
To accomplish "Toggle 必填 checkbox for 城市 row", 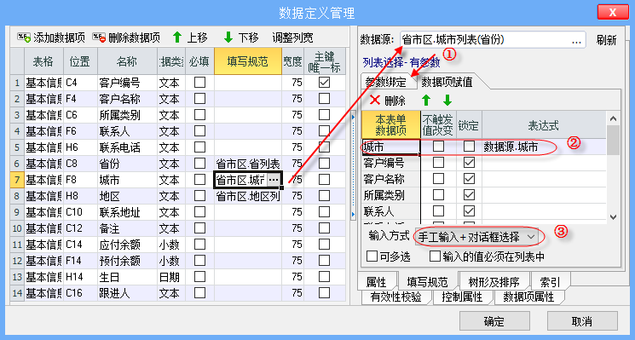I will click(199, 180).
